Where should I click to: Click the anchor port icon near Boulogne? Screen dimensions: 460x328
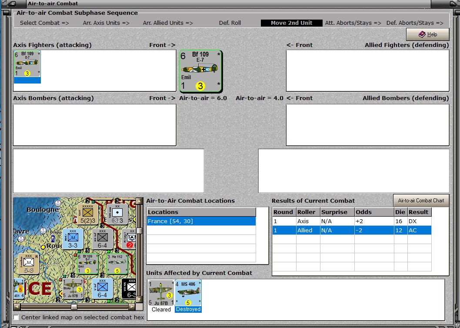(58, 203)
